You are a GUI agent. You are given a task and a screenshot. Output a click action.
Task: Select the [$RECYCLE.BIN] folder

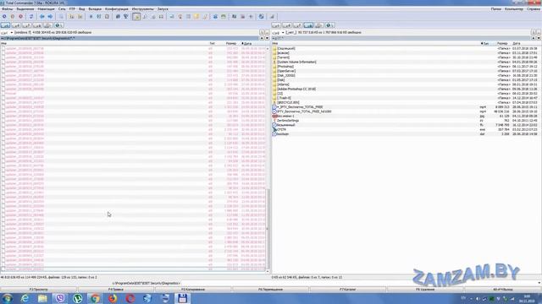(288, 102)
